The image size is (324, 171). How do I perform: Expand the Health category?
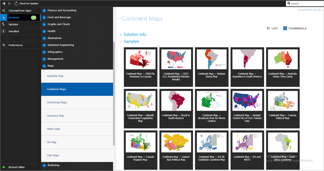click(44, 31)
